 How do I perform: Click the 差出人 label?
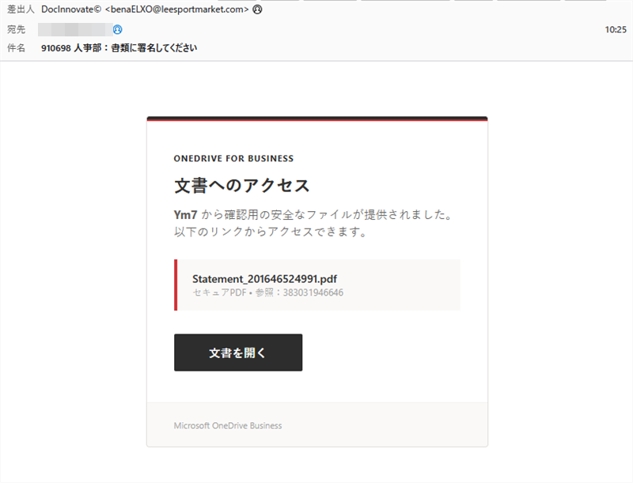point(21,9)
